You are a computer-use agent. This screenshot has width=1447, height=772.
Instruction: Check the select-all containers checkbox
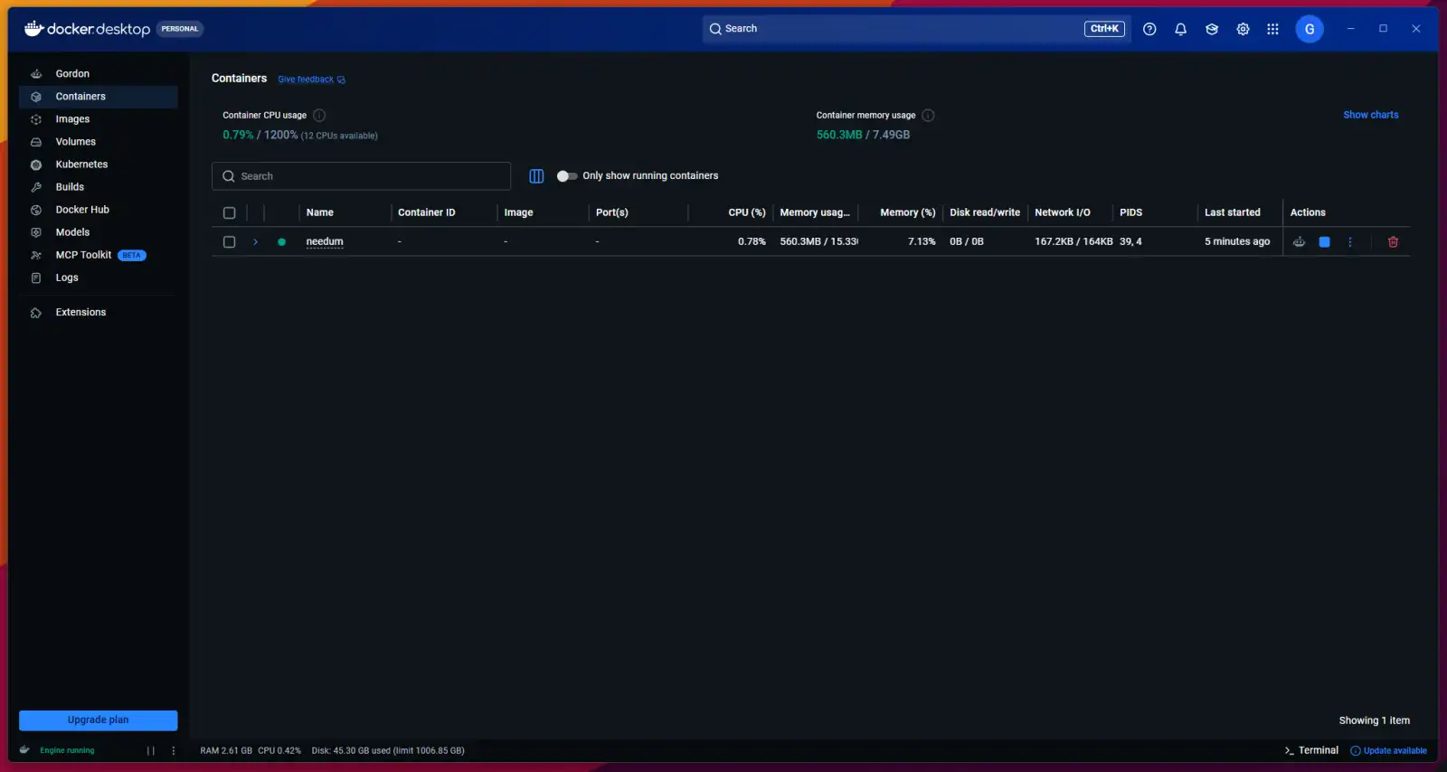(x=229, y=213)
